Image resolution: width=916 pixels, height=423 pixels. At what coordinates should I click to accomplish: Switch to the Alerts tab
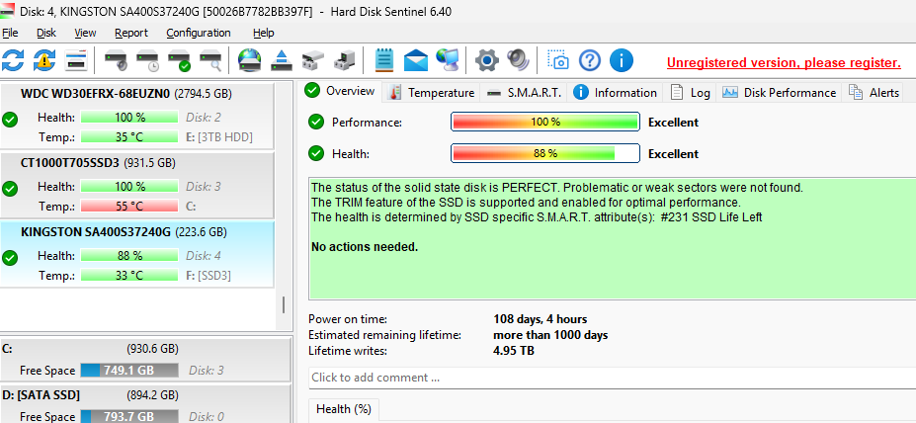873,92
